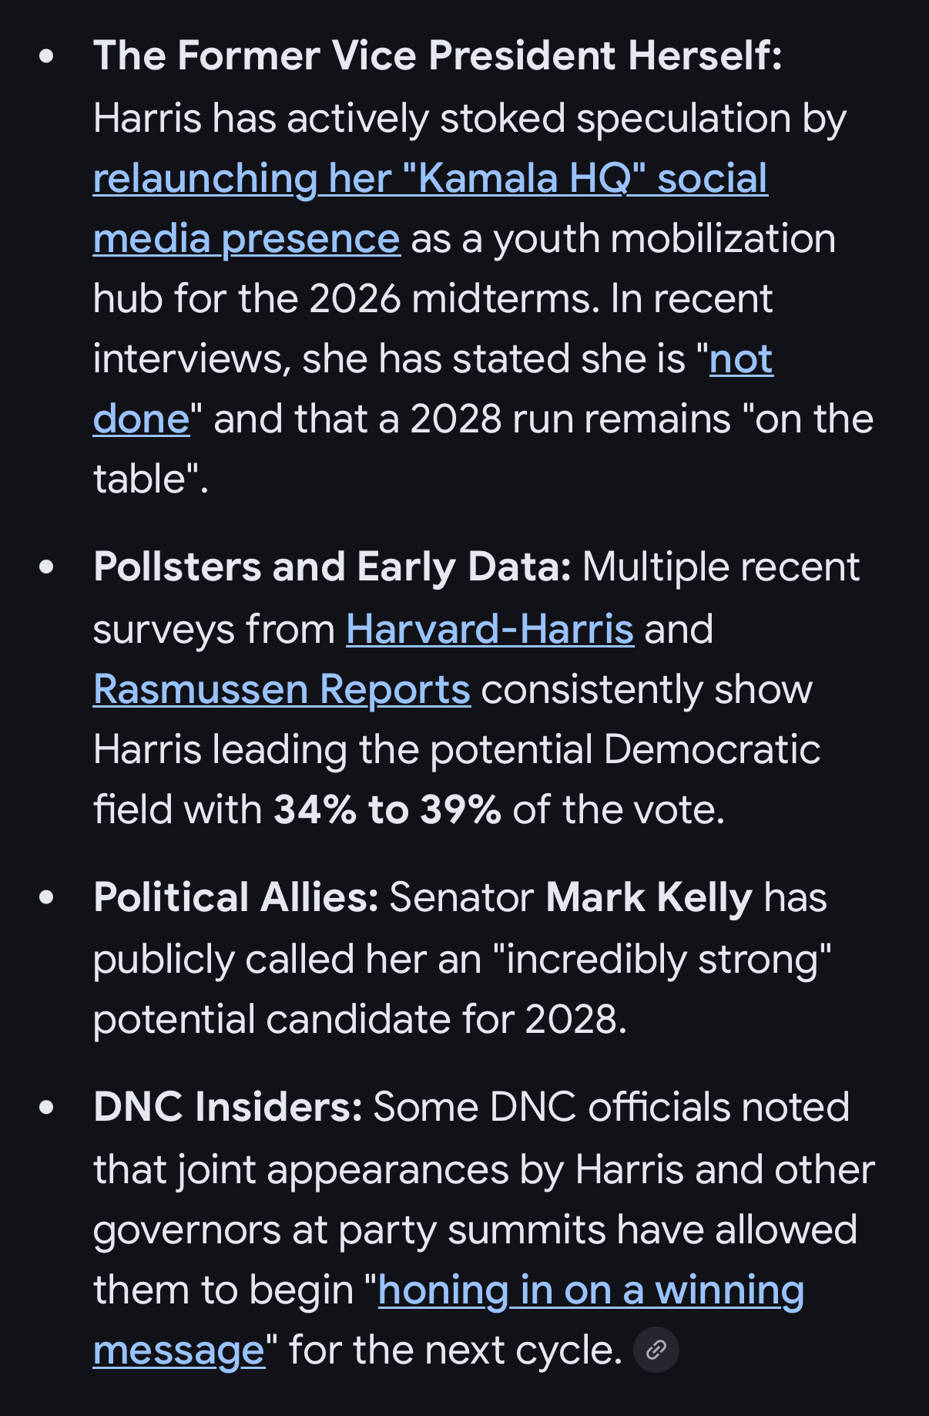
Task: Open the "Kamala HQ" social media presence link
Action: pyautogui.click(x=430, y=179)
